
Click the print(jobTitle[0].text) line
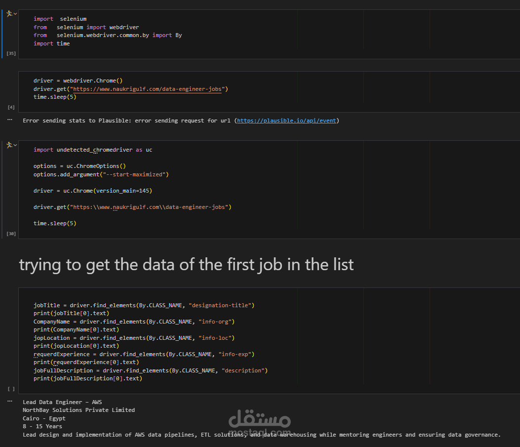point(71,313)
